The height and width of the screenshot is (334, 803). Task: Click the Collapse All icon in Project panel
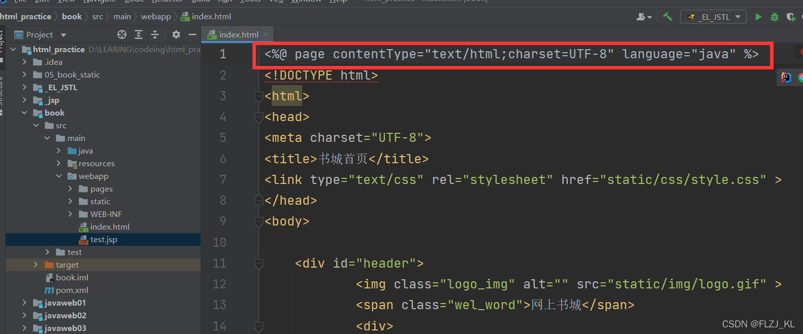pyautogui.click(x=155, y=34)
